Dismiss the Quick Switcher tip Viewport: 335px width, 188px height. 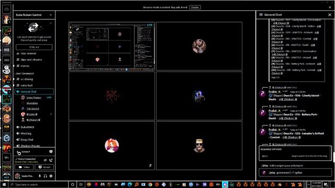coord(51,23)
